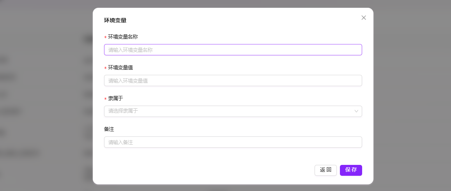The height and width of the screenshot is (191, 451).
Task: Open the 隶属于 dropdown selector
Action: (x=233, y=111)
